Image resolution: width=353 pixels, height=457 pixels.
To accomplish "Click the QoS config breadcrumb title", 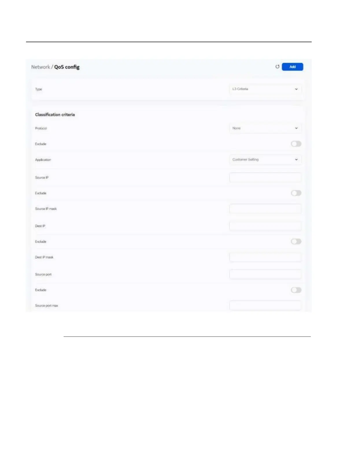I will pos(67,67).
